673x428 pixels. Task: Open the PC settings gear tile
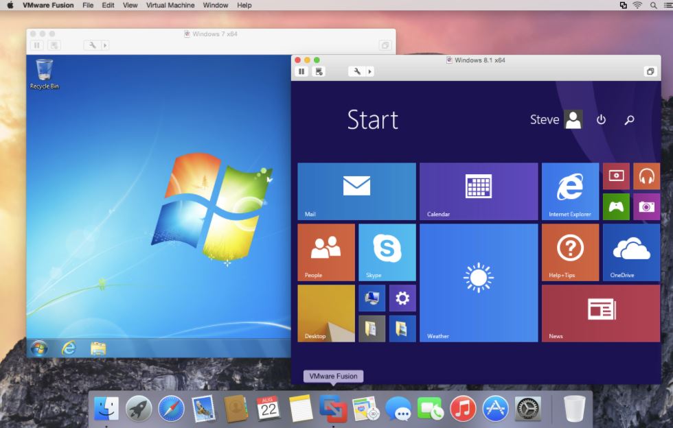point(402,298)
